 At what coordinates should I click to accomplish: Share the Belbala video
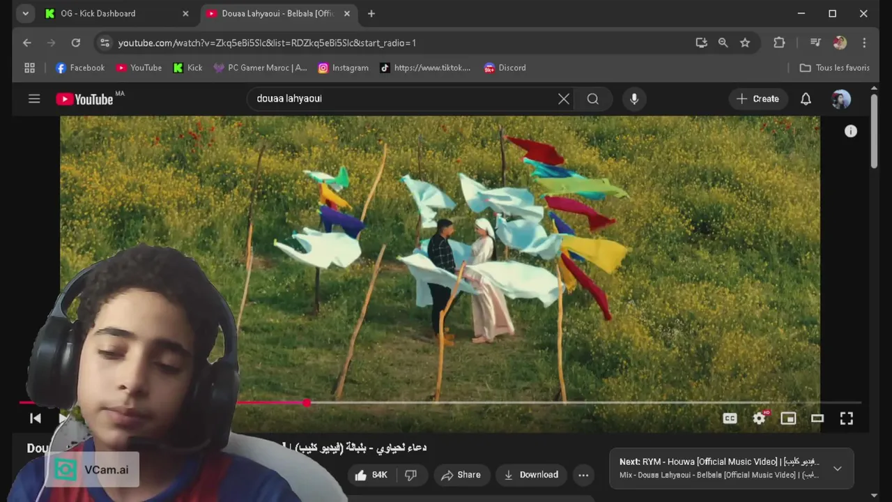click(461, 475)
